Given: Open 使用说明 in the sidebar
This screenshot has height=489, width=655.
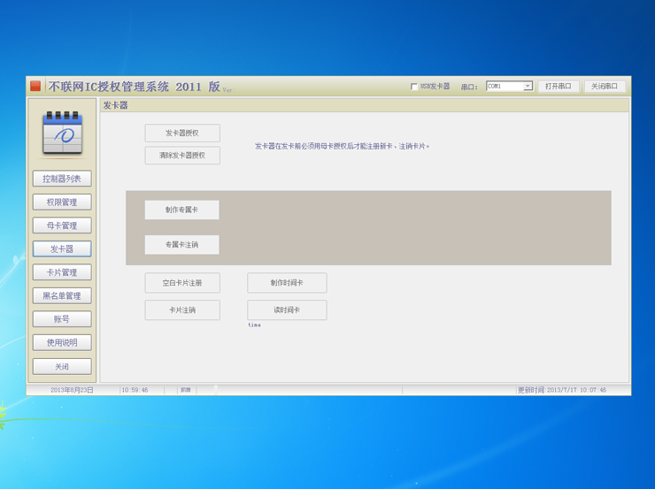Looking at the screenshot, I should [x=62, y=342].
